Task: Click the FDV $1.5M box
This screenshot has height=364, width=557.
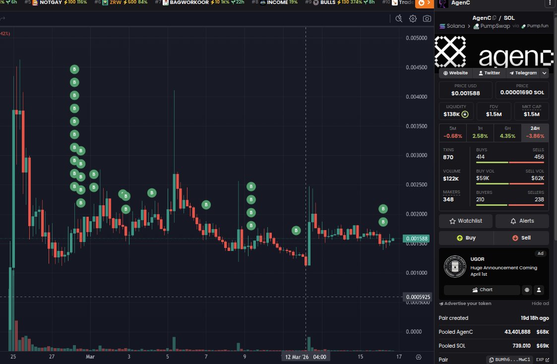Action: pyautogui.click(x=494, y=111)
